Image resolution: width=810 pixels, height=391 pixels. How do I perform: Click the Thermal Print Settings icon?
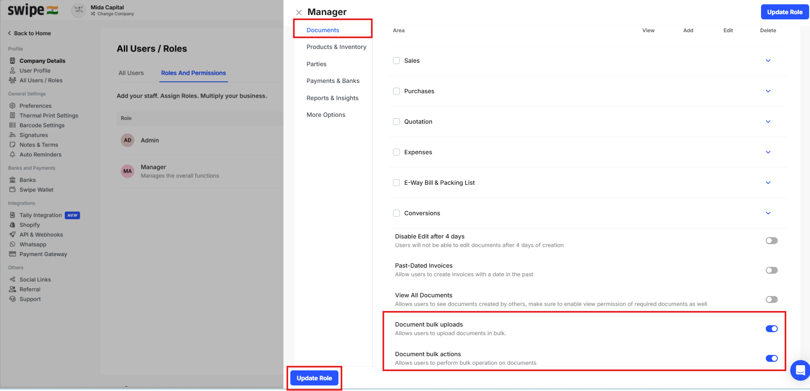12,116
